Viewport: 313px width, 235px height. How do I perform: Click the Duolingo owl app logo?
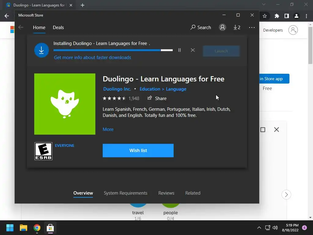point(65,104)
